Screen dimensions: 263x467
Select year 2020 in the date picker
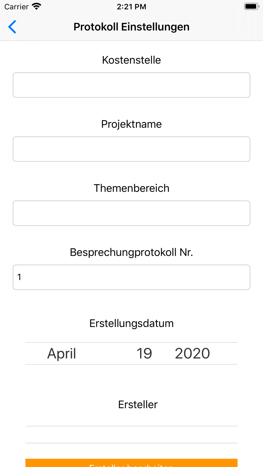[x=192, y=353]
